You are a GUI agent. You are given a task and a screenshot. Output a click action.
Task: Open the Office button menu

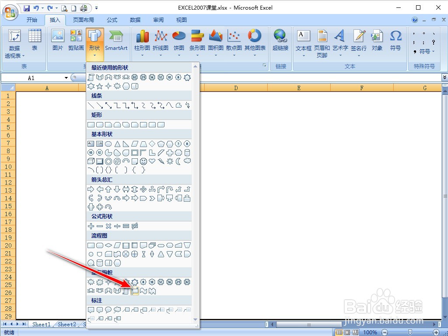tap(10, 12)
